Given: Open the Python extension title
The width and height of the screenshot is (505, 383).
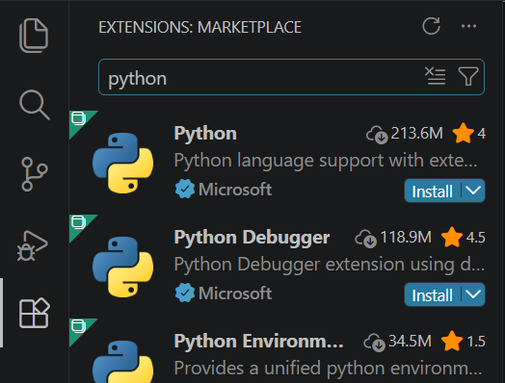Looking at the screenshot, I should click(x=205, y=134).
